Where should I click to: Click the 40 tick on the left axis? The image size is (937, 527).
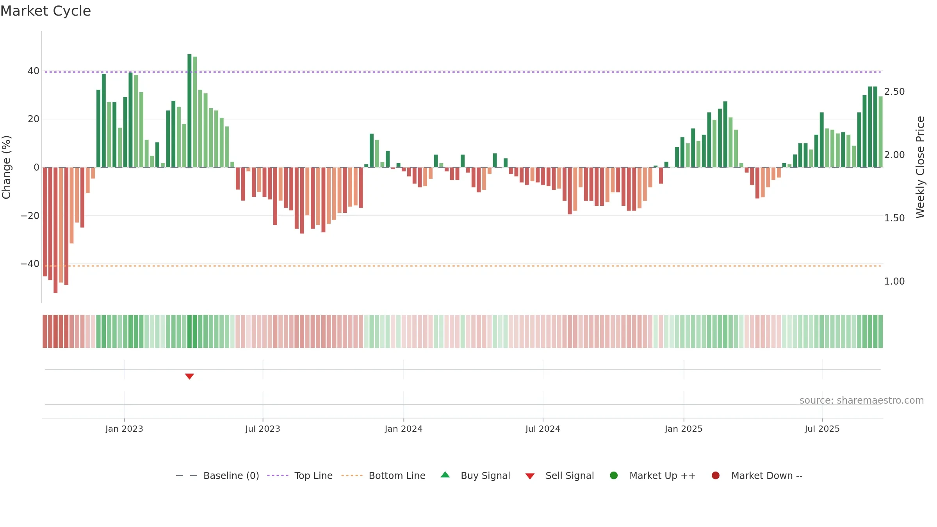(x=34, y=71)
